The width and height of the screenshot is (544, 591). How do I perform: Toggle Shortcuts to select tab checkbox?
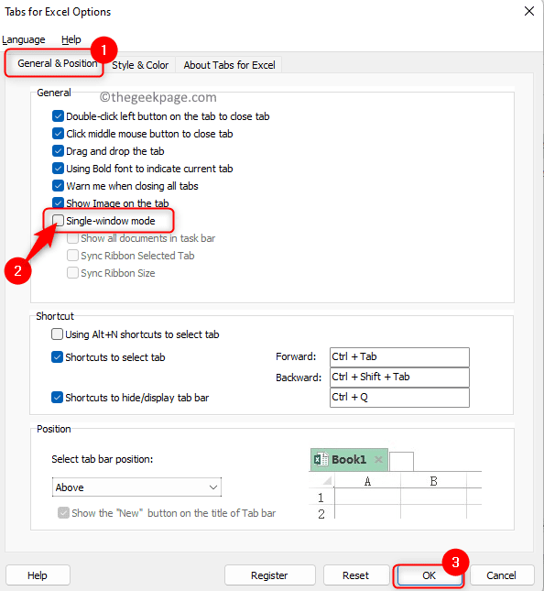coord(57,357)
